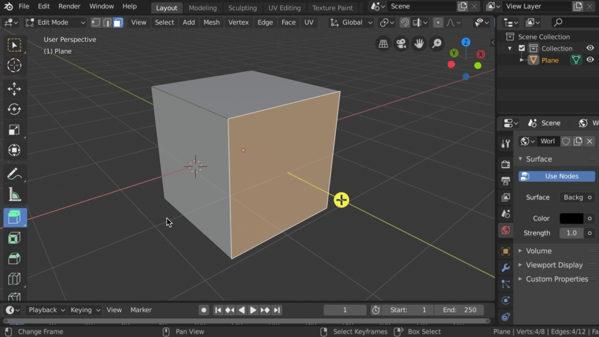Open the world Color swatch
599x337 pixels.
click(x=571, y=218)
